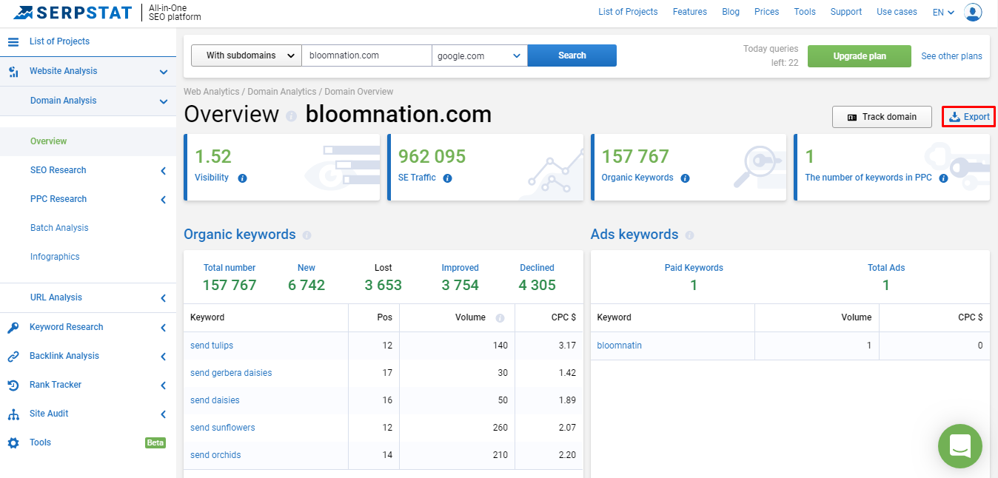Click the info icon next to Organic Keywords

click(x=685, y=178)
